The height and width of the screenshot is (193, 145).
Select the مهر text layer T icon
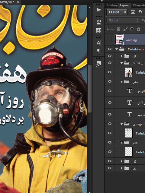click(x=130, y=114)
